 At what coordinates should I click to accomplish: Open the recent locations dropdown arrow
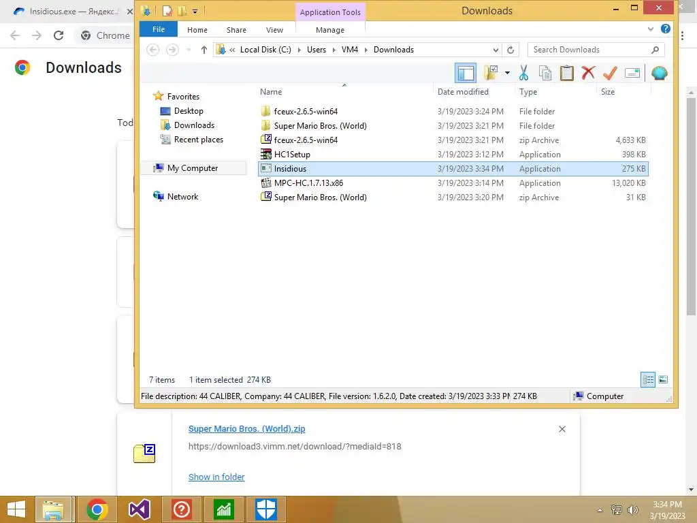[x=189, y=50]
